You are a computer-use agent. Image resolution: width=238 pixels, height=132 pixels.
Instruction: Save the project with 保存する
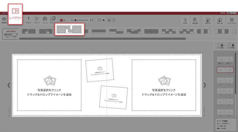pyautogui.click(x=208, y=21)
